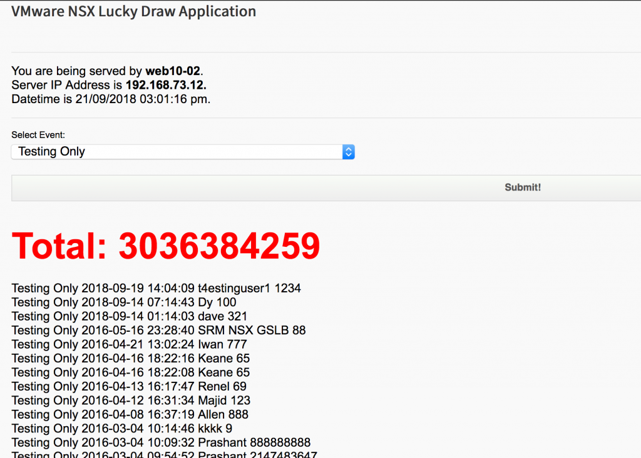Select the Dy 100 entry row
Screen dimensions: 641x458
pos(124,302)
